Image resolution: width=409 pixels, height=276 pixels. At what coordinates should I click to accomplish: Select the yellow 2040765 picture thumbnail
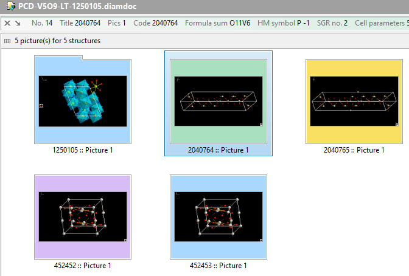click(x=353, y=100)
